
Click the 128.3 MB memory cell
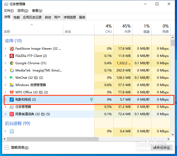pos(123,78)
